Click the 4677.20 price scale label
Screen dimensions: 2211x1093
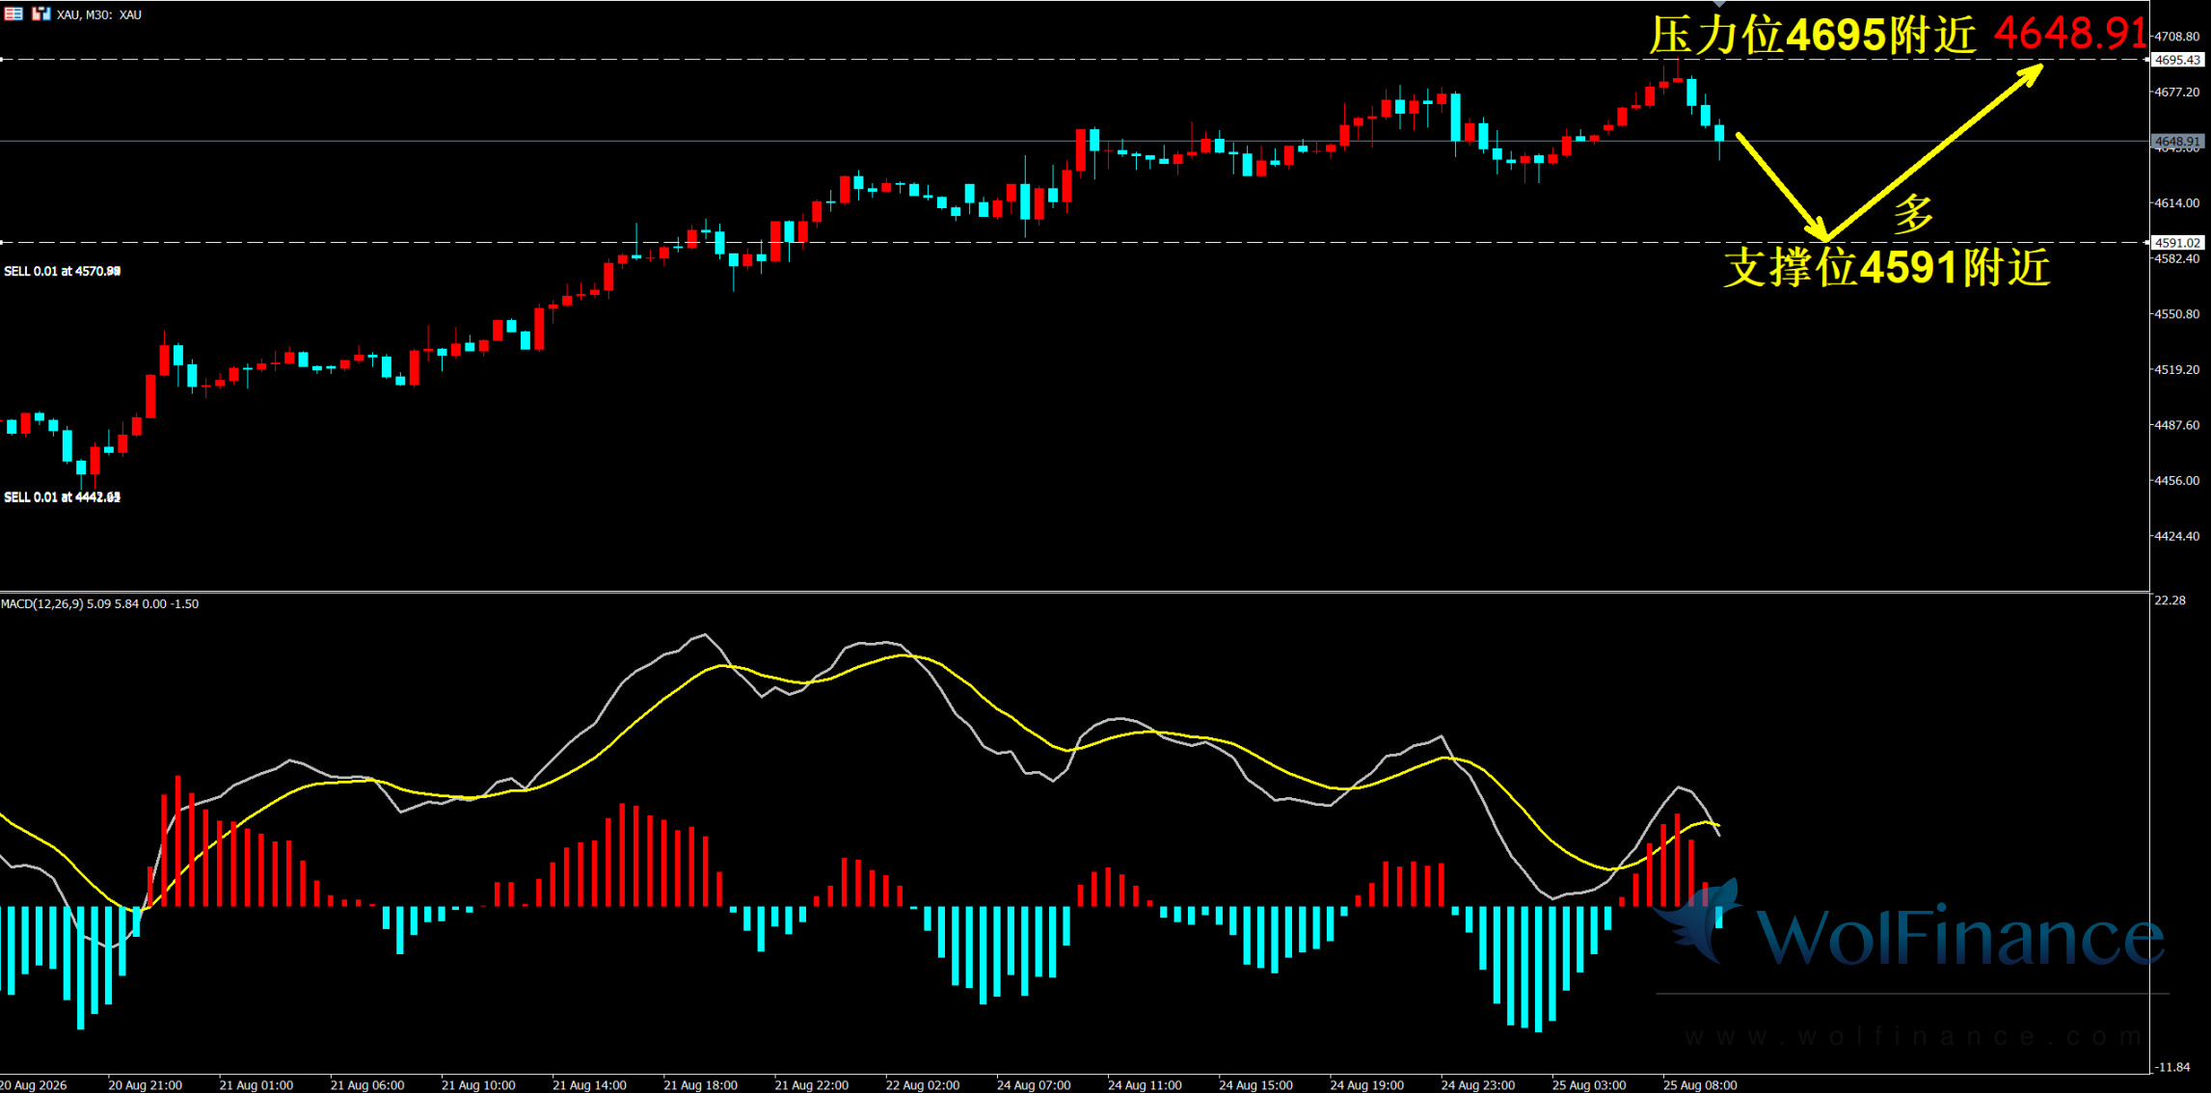coord(2177,93)
